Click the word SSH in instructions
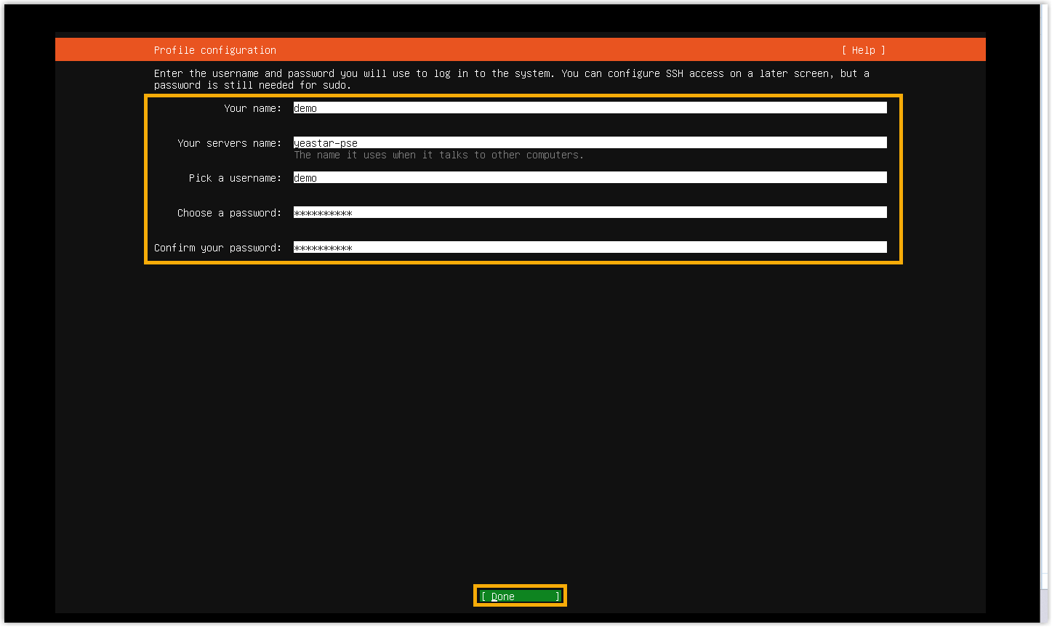The height and width of the screenshot is (627, 1052). coord(674,73)
